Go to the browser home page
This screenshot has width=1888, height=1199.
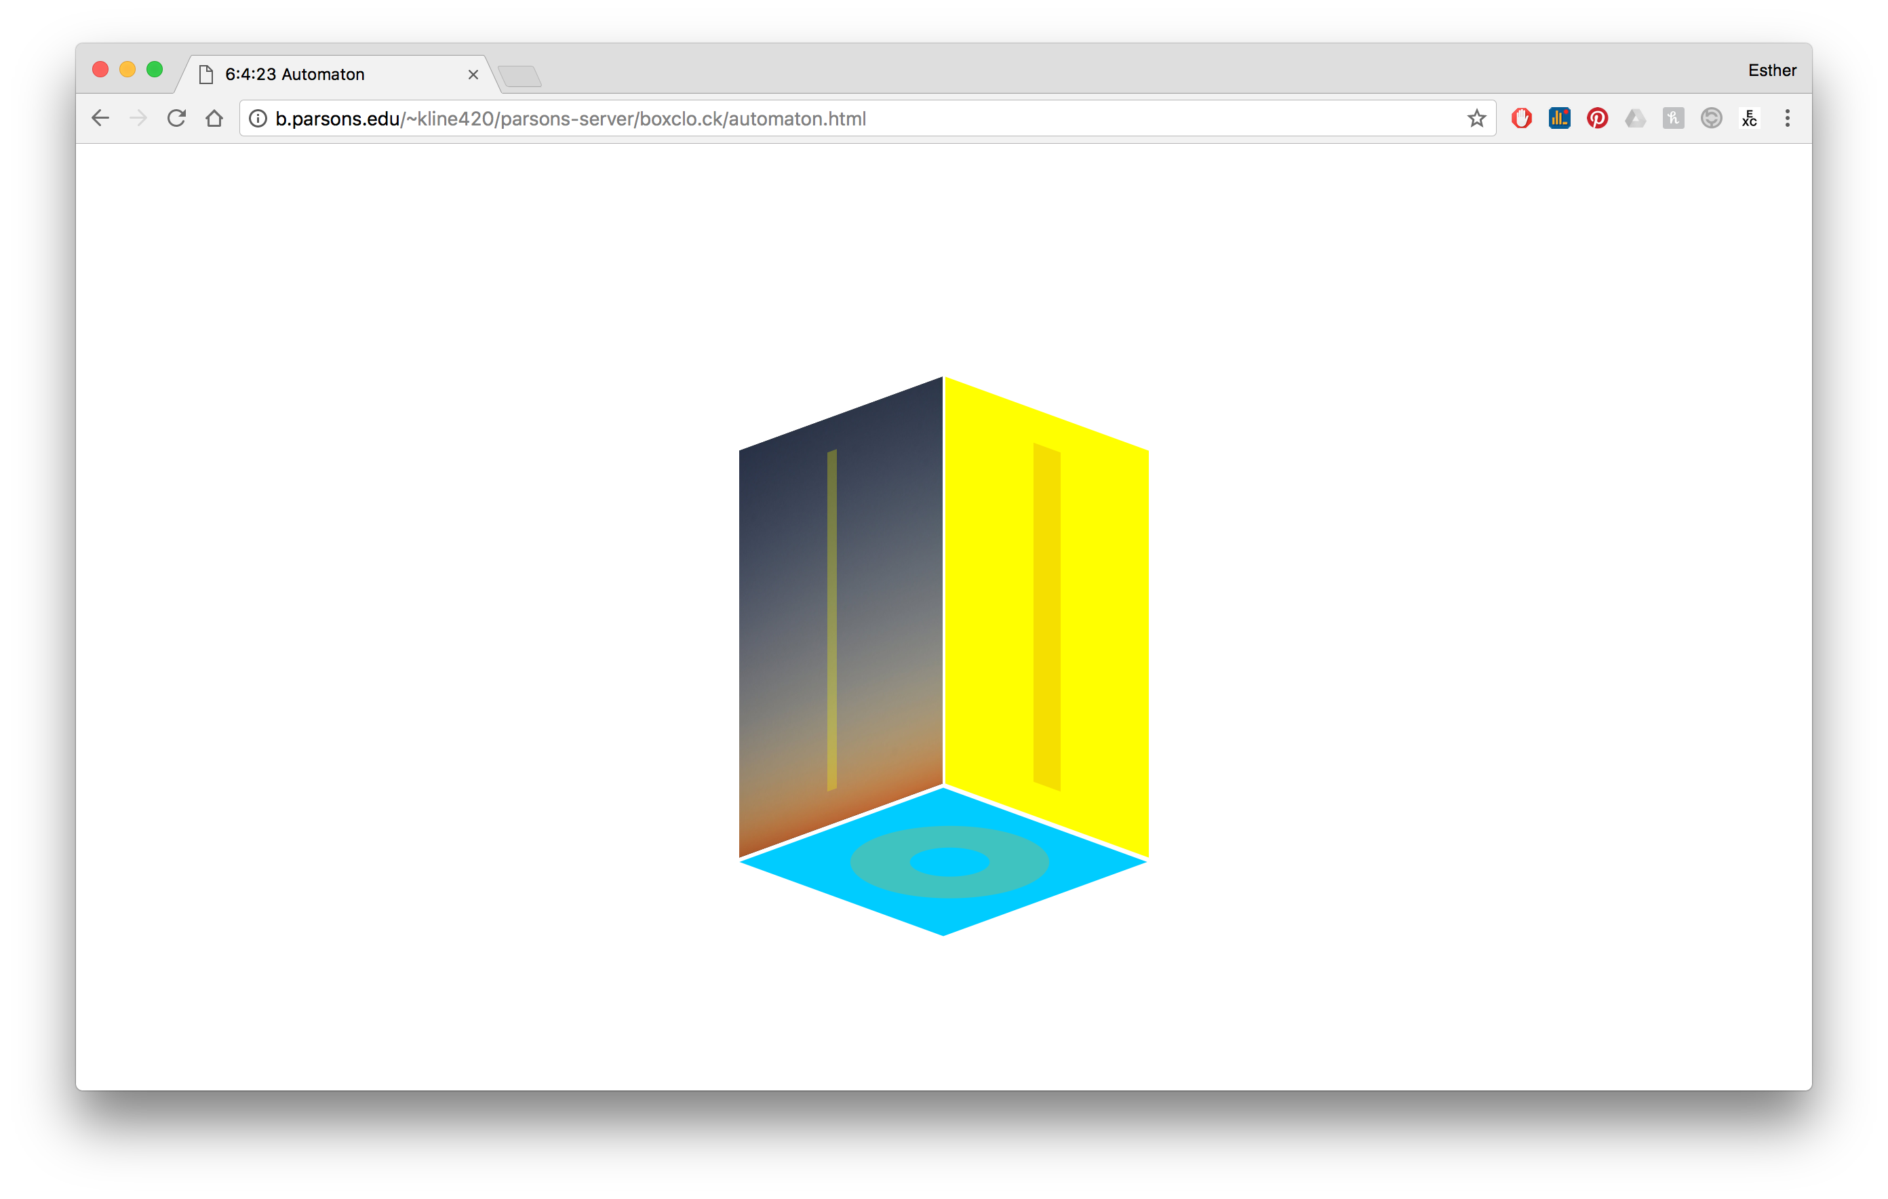click(x=214, y=119)
